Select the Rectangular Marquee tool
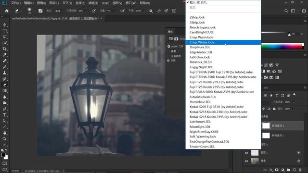 point(4,31)
